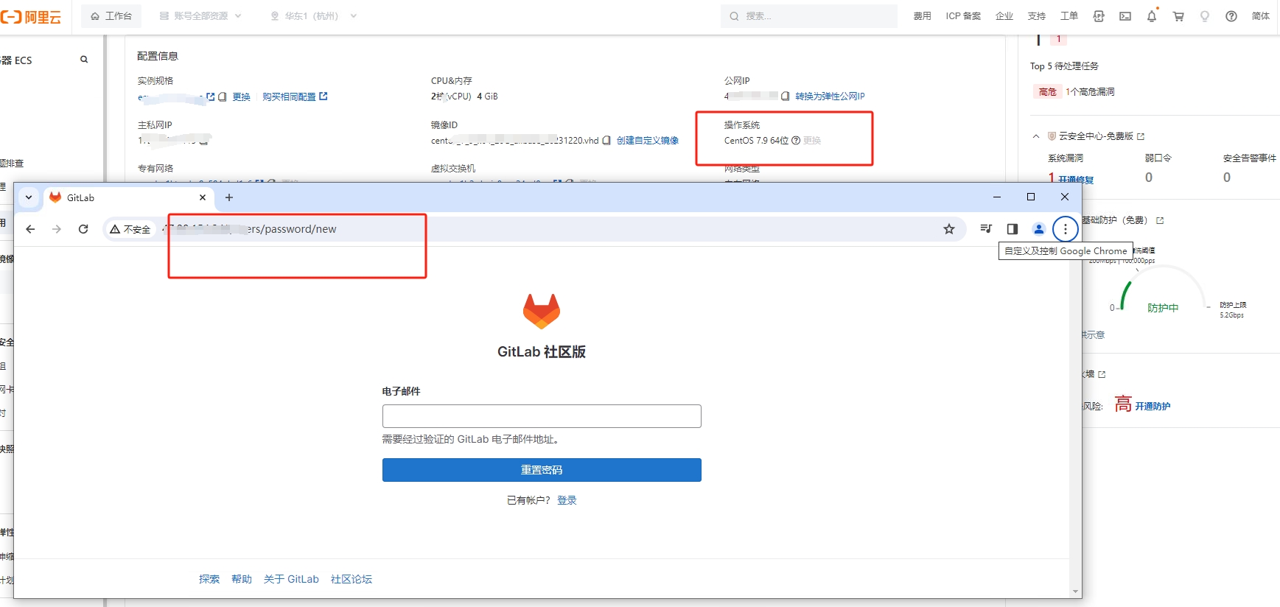Switch language via 简体 button

1261,16
